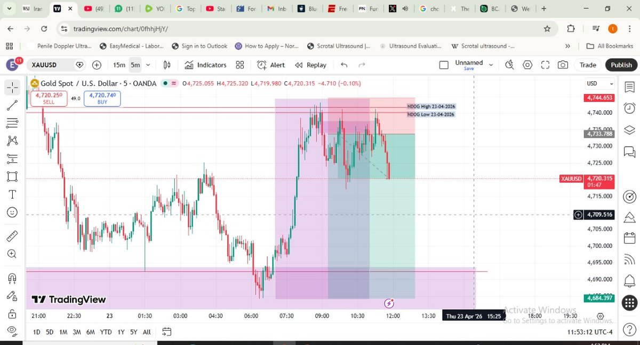640x345 pixels.
Task: Open alerts panel in right sidebar
Action: click(629, 108)
